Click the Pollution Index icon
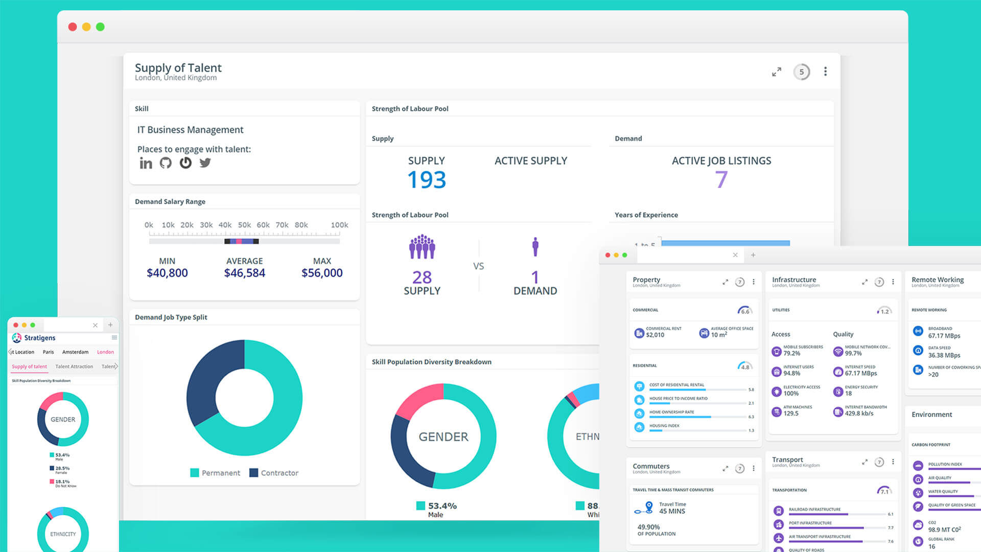Screen dimensions: 981x552 [x=918, y=466]
